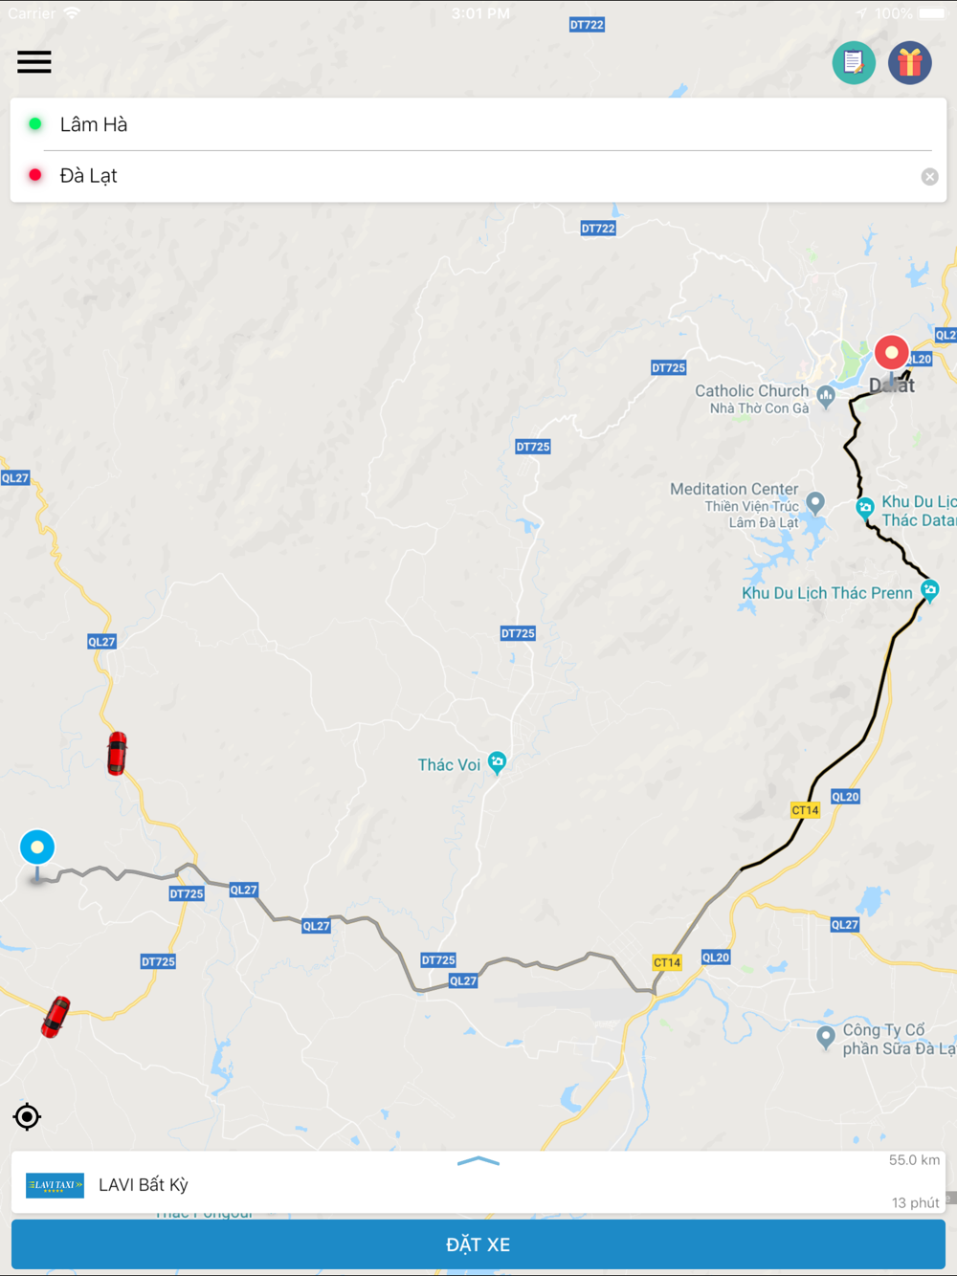Expand the vehicle options panel chevron
This screenshot has height=1276, width=957.
[x=478, y=1161]
